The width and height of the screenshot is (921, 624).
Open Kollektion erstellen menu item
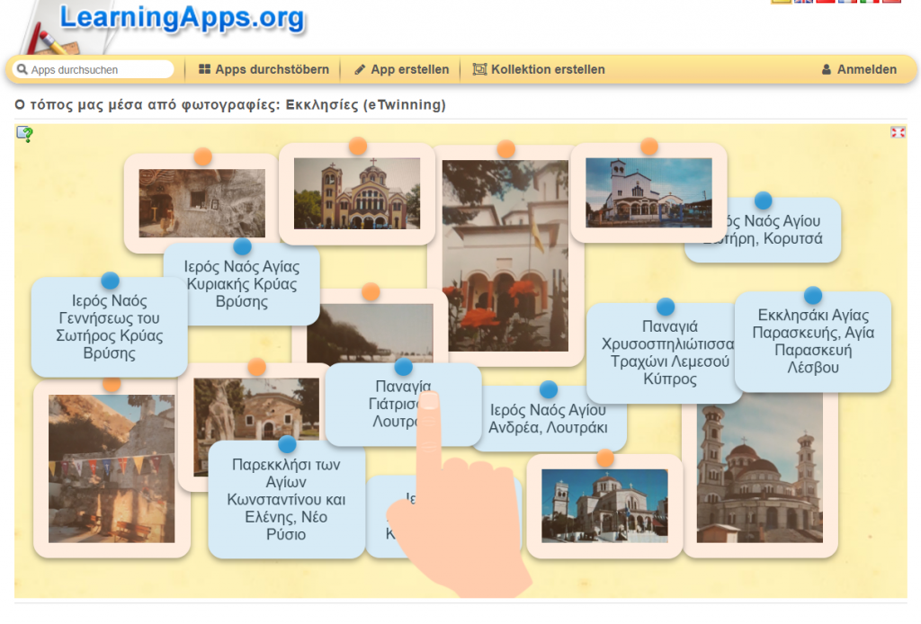[x=539, y=69]
